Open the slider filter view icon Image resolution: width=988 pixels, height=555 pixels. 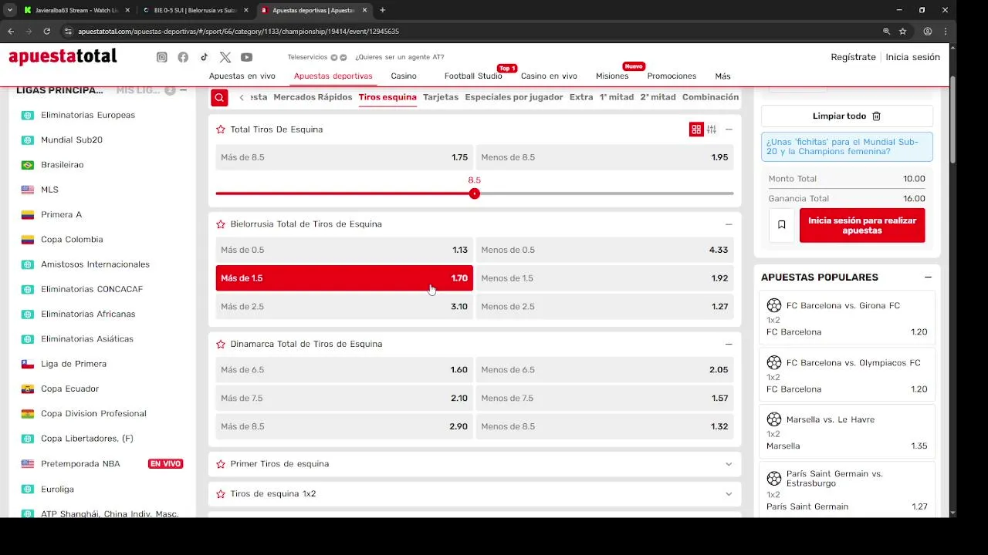(712, 129)
